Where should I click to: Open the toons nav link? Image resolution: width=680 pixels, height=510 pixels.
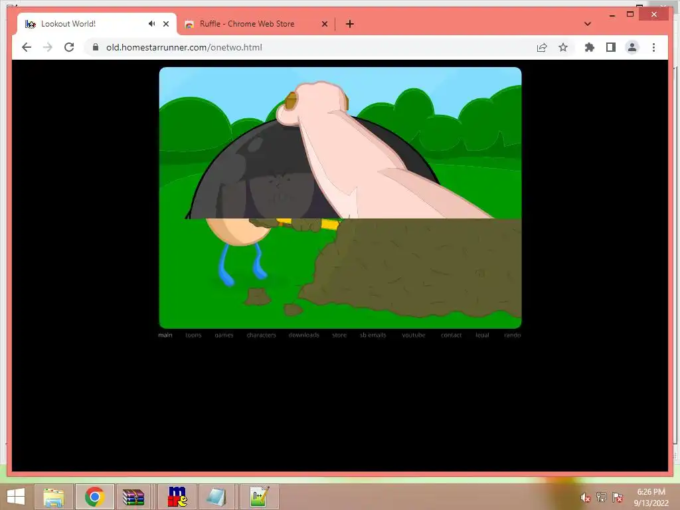pos(193,335)
